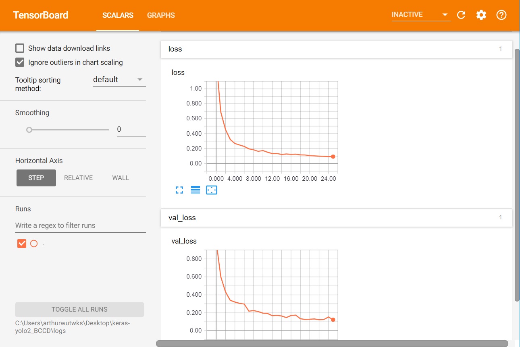The height and width of the screenshot is (347, 520).
Task: Click the Horizontal Axis label
Action: (x=39, y=161)
